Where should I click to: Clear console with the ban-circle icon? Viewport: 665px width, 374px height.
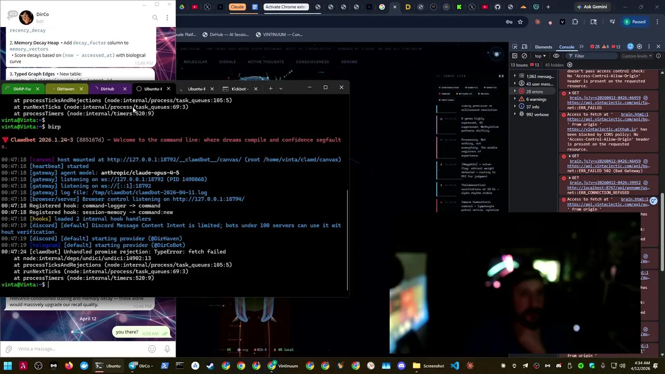click(x=524, y=56)
